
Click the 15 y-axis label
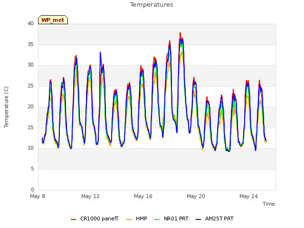30,127
